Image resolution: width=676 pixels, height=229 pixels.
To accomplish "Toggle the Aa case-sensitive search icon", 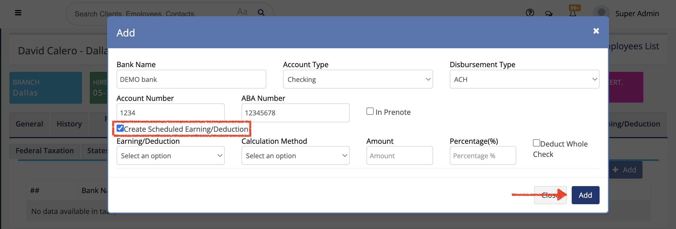I will 242,12.
